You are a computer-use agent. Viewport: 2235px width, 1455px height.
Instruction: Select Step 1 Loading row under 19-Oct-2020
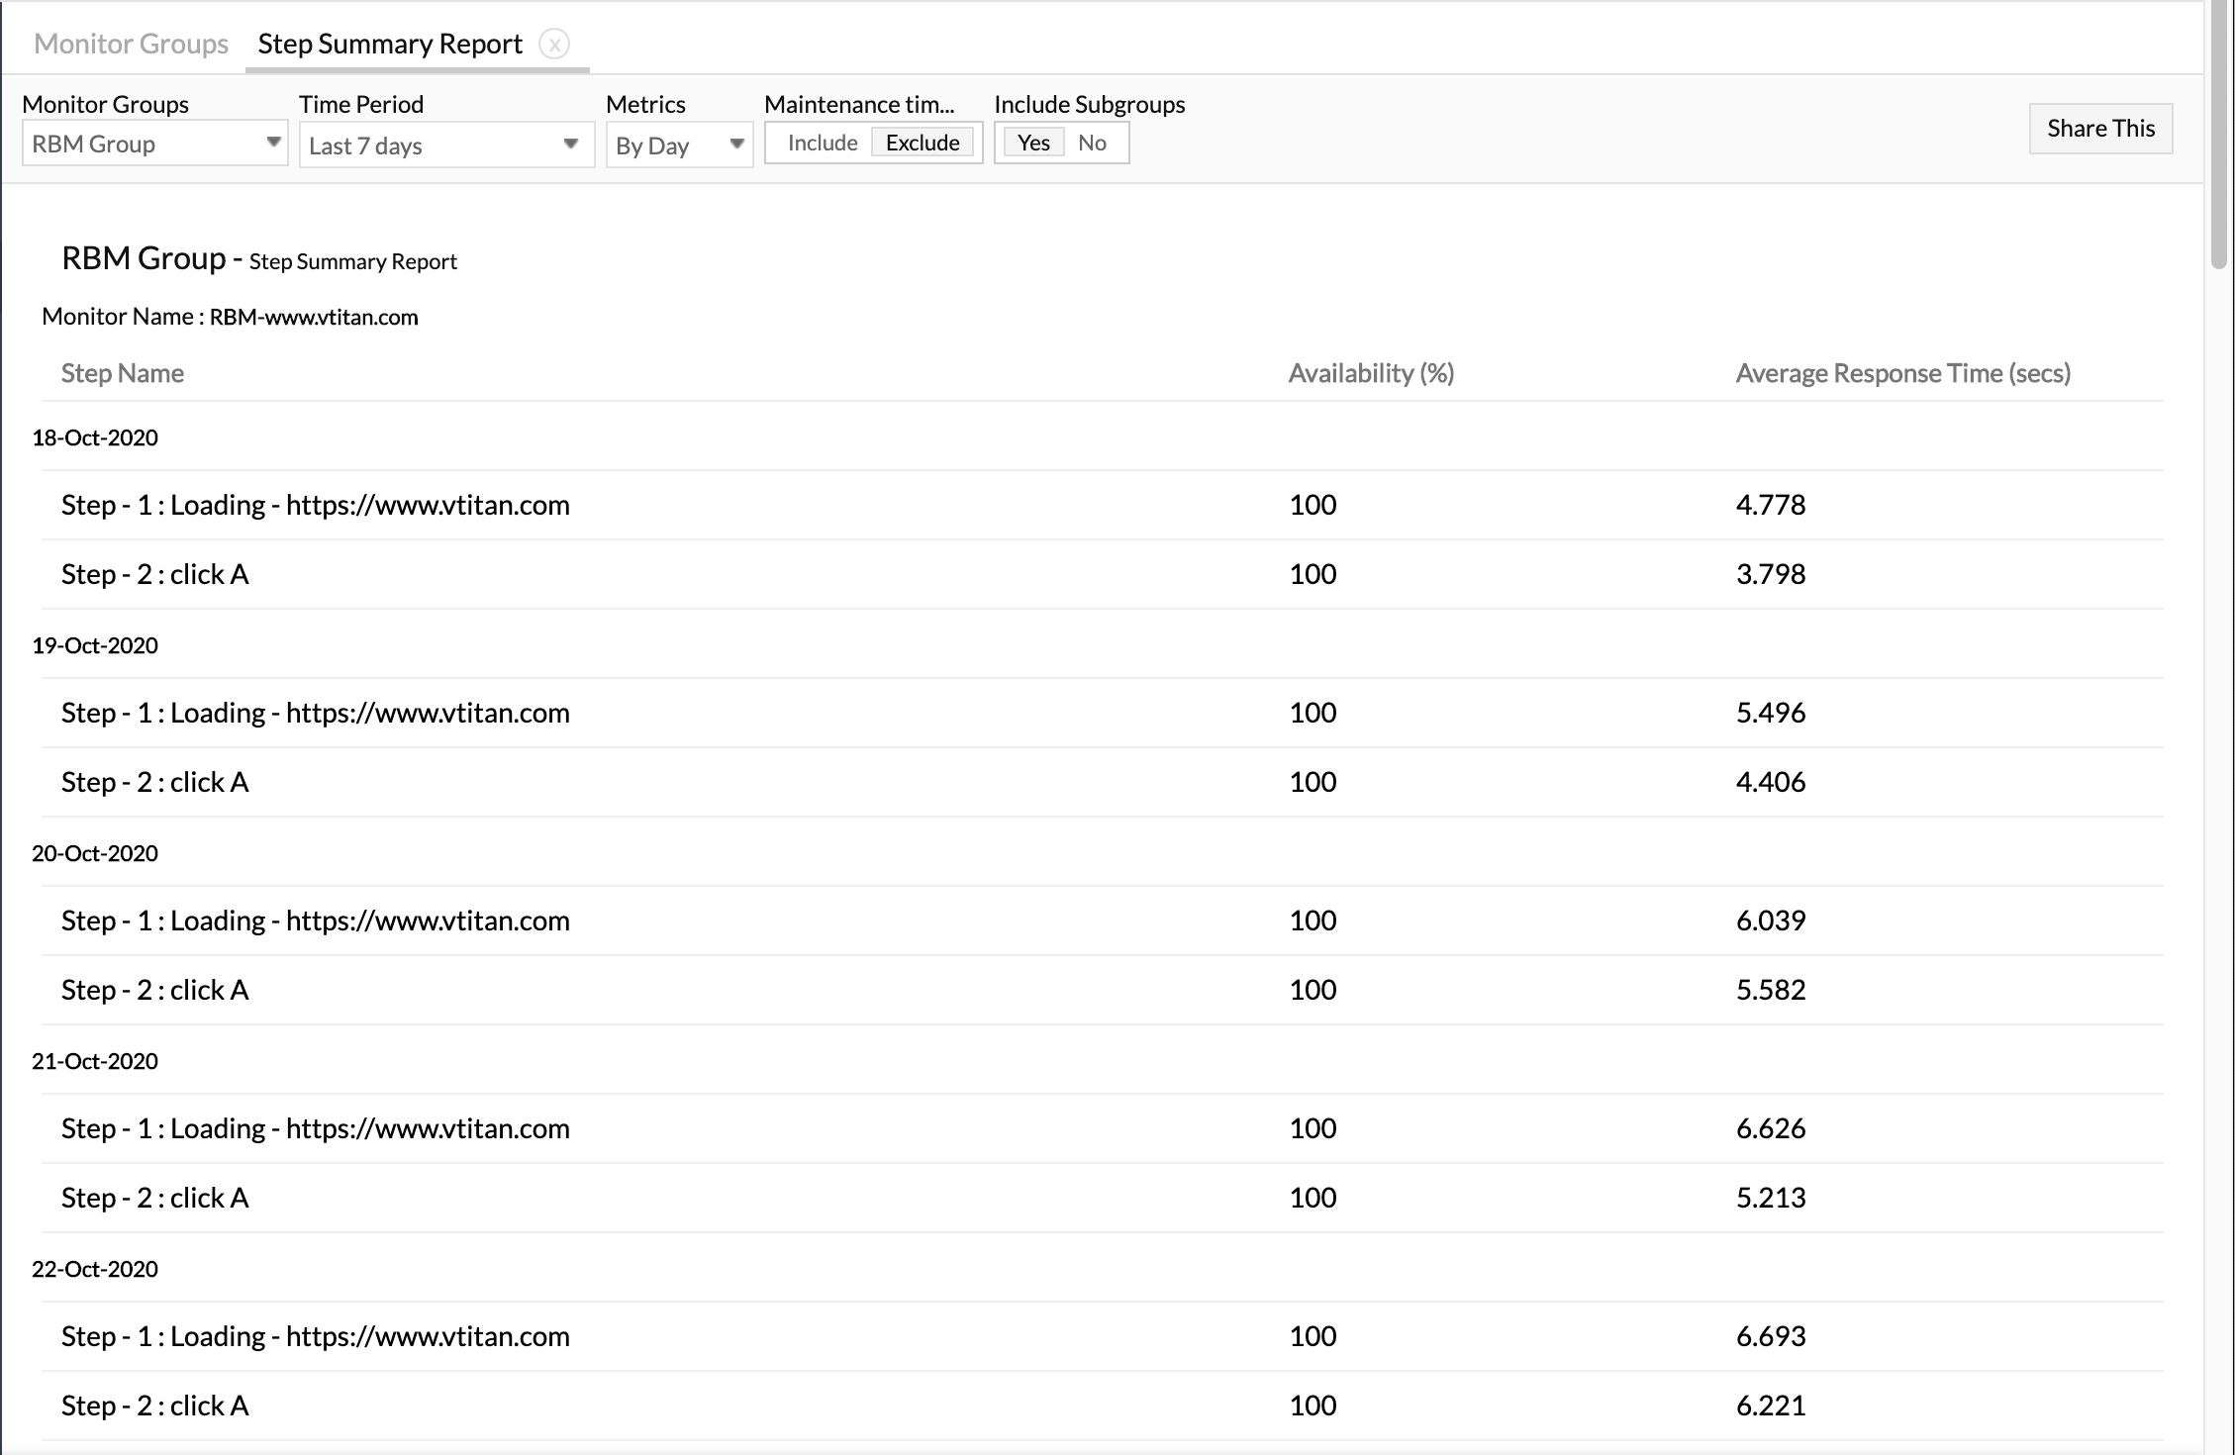point(315,713)
